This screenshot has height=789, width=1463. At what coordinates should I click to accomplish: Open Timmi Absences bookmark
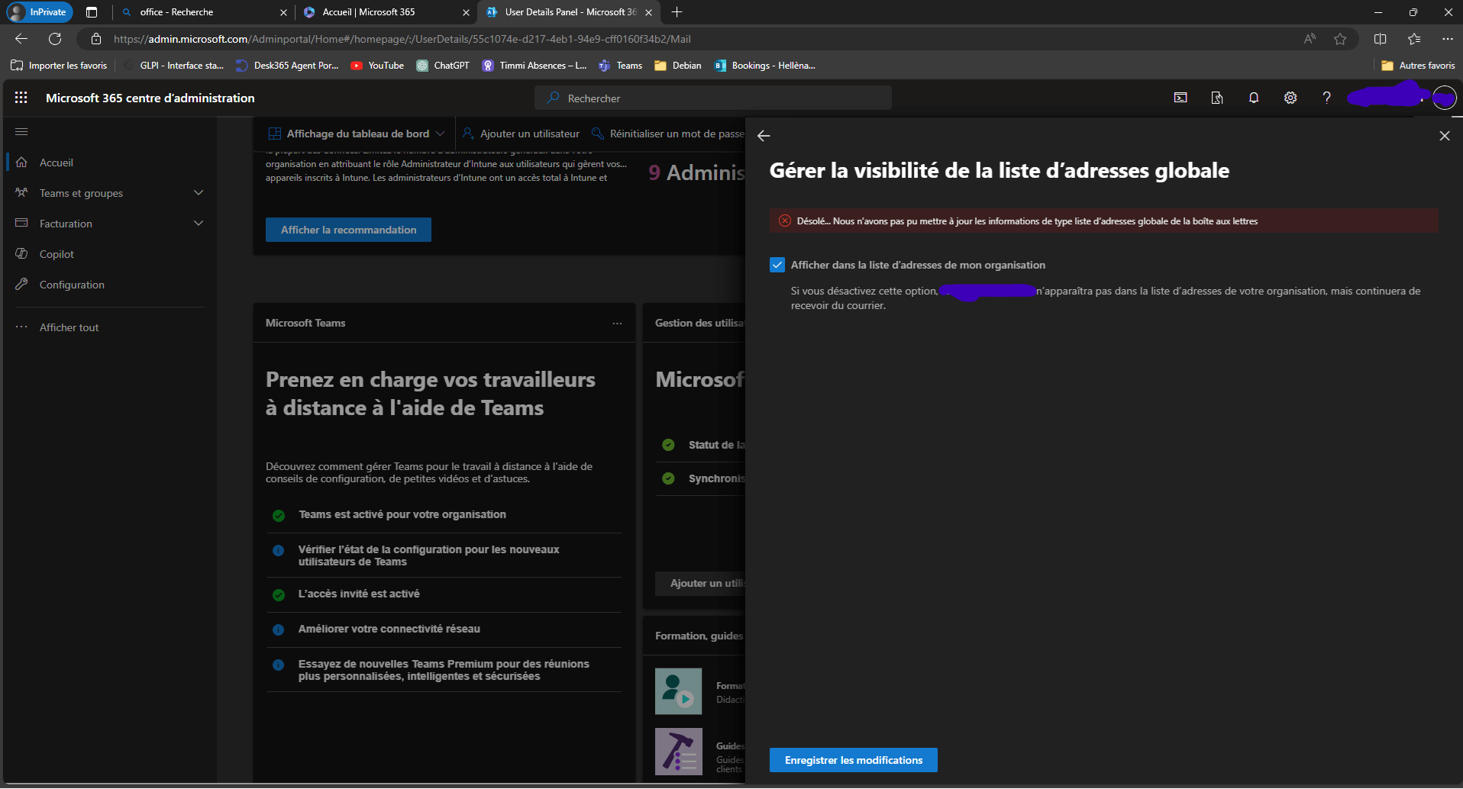[x=534, y=66]
